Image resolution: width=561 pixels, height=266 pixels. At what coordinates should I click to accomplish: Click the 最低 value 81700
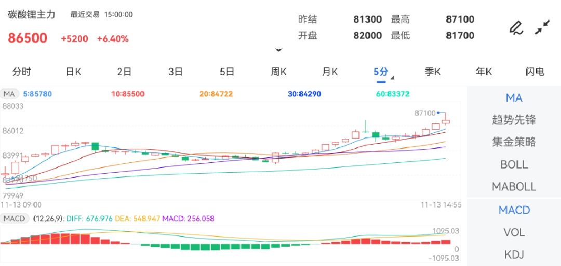pos(460,36)
